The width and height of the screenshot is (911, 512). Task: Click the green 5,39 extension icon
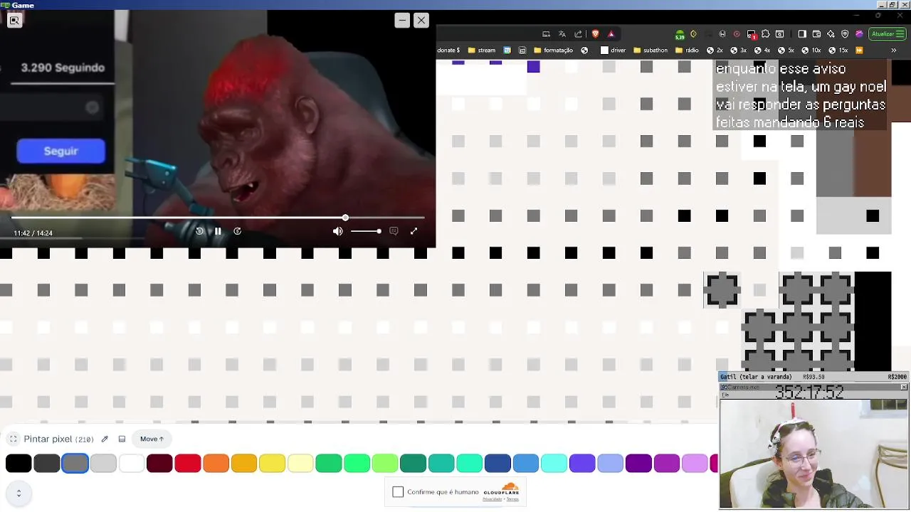tap(680, 34)
